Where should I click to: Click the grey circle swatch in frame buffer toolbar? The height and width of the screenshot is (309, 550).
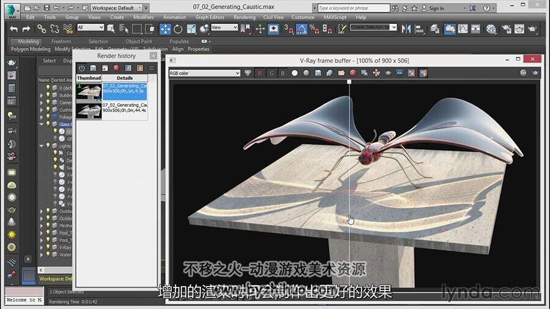(x=306, y=73)
